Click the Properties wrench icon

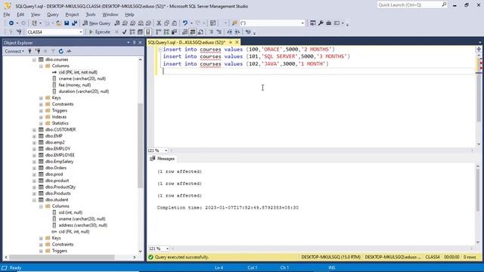point(321,23)
